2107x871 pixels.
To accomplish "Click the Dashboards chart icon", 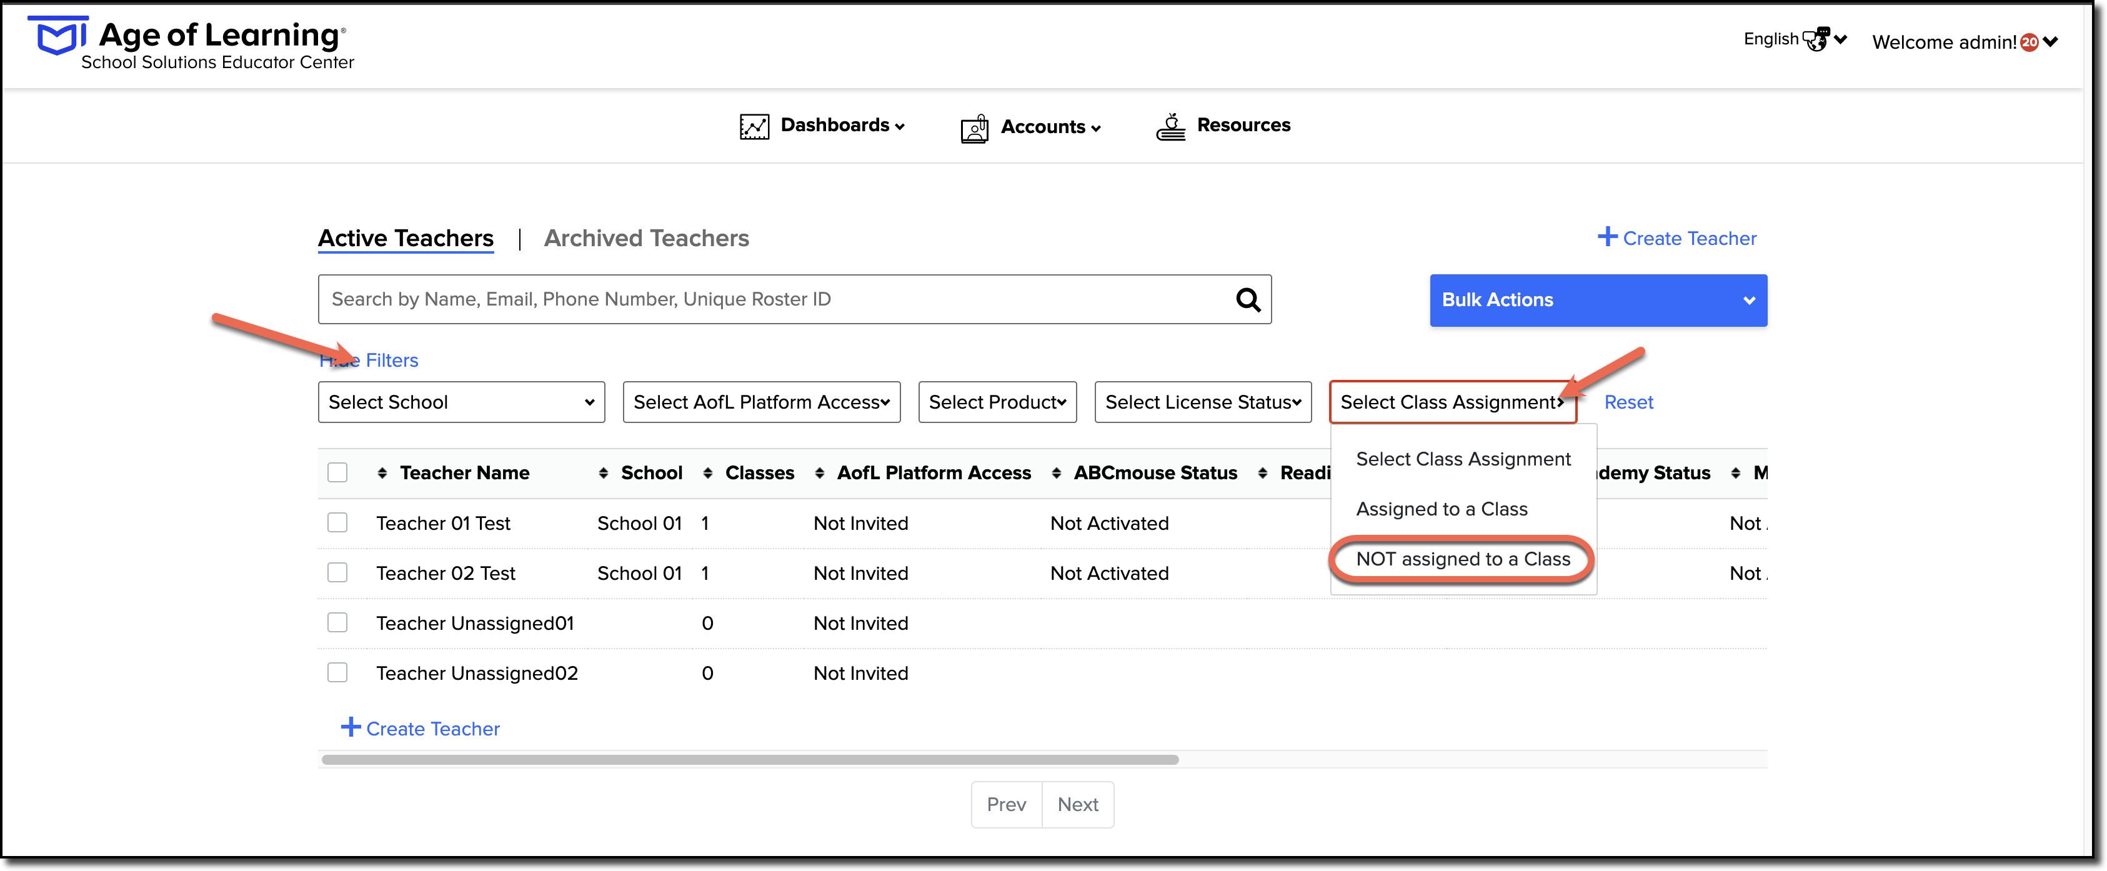I will click(x=754, y=127).
